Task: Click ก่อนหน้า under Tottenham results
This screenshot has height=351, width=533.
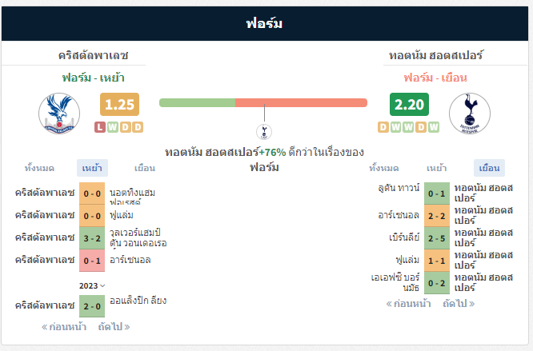Action: pyautogui.click(x=408, y=304)
